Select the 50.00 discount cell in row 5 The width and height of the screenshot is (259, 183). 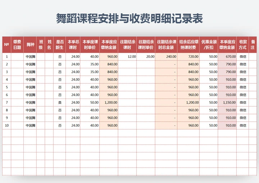[209, 87]
